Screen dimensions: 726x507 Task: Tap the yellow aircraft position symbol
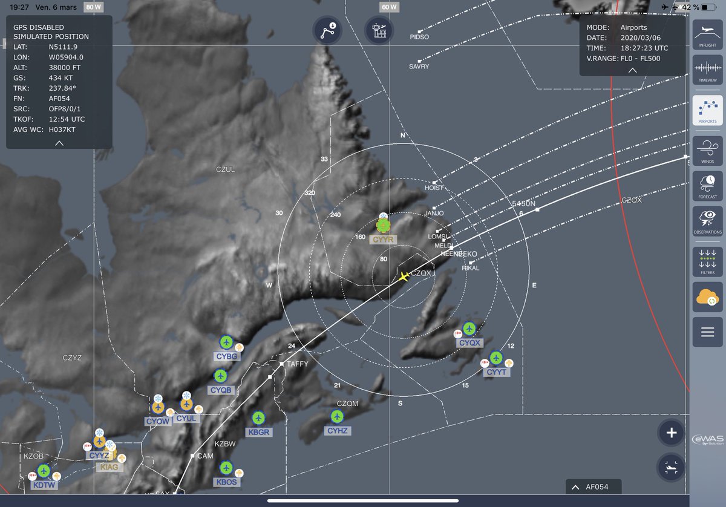(404, 276)
